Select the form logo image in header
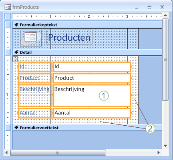173x160 pixels. [31, 38]
